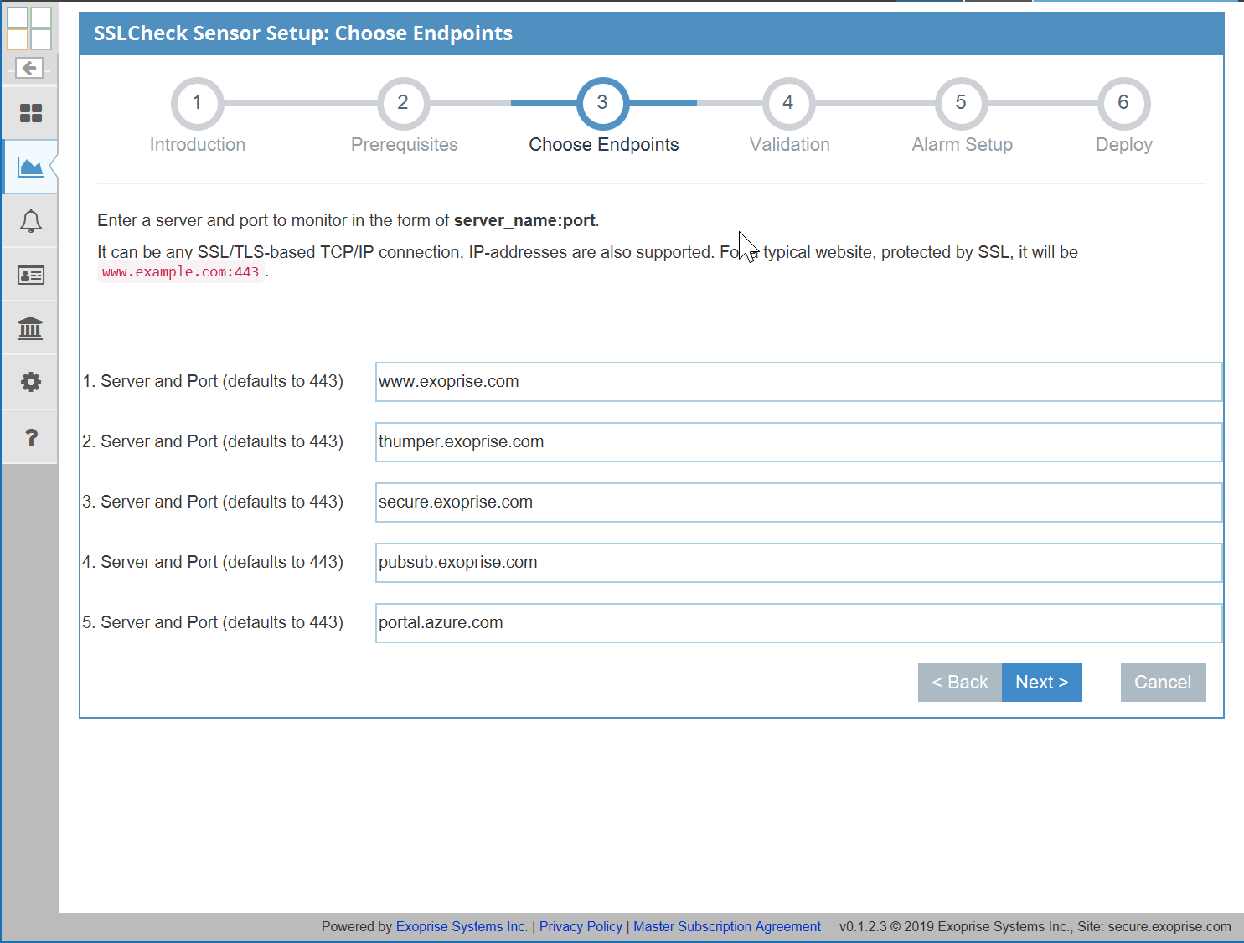The image size is (1244, 943).
Task: Open the alarms bell icon
Action: [30, 221]
